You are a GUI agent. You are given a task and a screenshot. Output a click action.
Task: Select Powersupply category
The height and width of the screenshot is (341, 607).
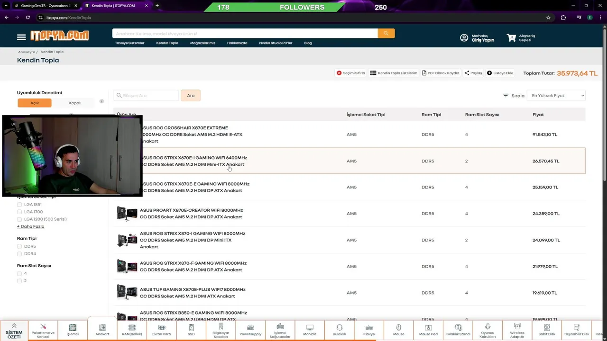pos(250,331)
